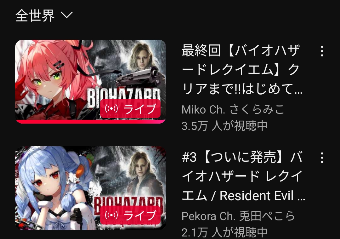This screenshot has height=239, width=340.
Task: Click the 3.5万 人が視聴中 viewer count
Action: pos(224,126)
